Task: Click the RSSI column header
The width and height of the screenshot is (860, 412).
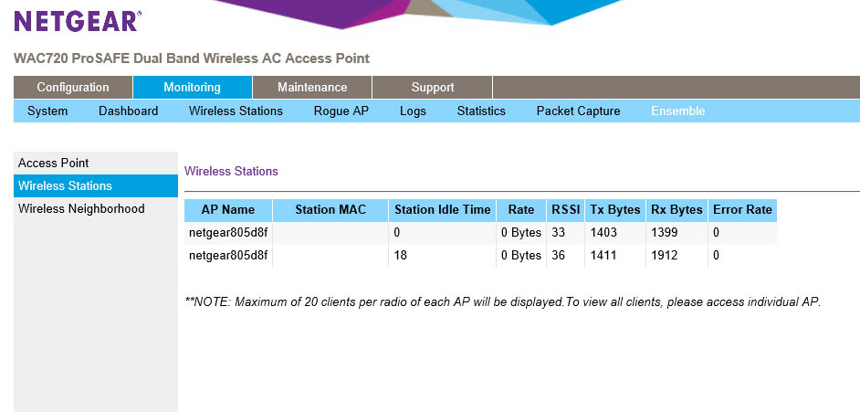Action: [565, 210]
